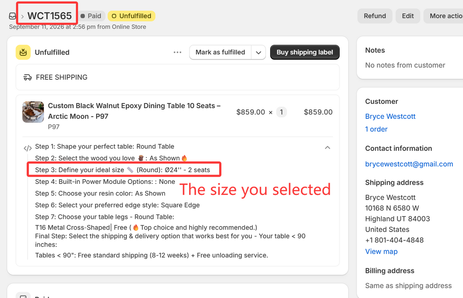Viewport: 463px width, 298px height.
Task: Click Buy shipping label
Action: point(305,52)
